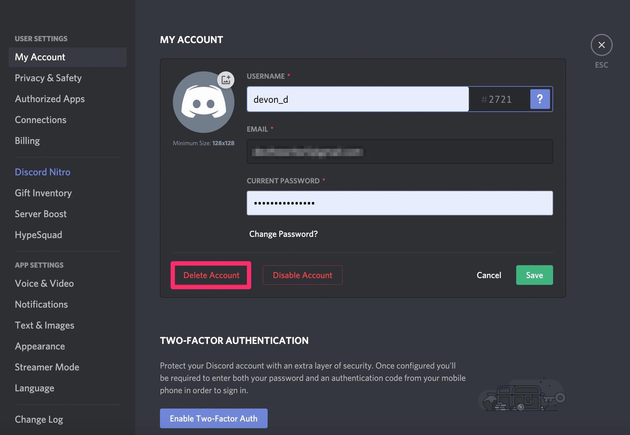Image resolution: width=630 pixels, height=435 pixels.
Task: Open Appearance settings
Action: [40, 345]
